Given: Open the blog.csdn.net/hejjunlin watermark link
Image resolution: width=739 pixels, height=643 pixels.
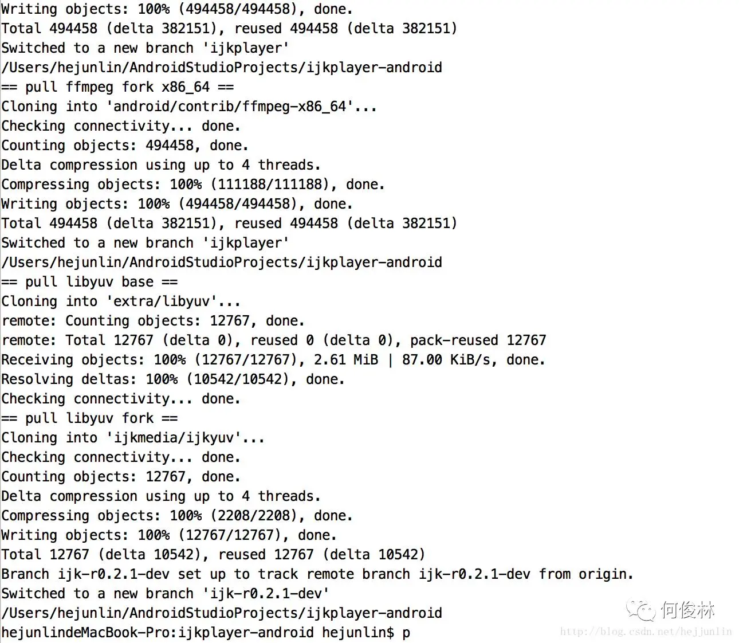Looking at the screenshot, I should (x=646, y=632).
